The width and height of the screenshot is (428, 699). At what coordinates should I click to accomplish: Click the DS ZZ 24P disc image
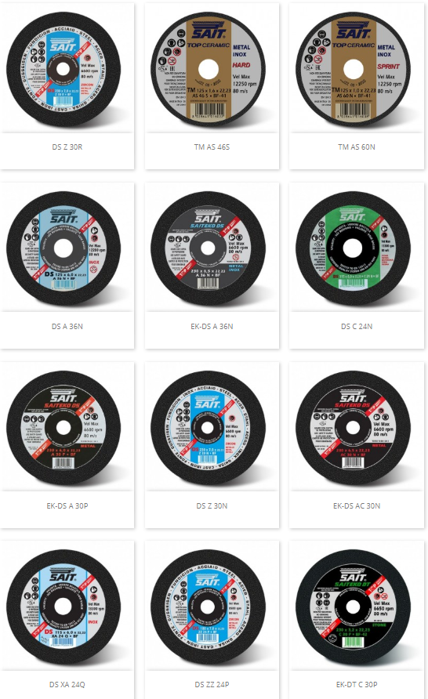pyautogui.click(x=208, y=607)
